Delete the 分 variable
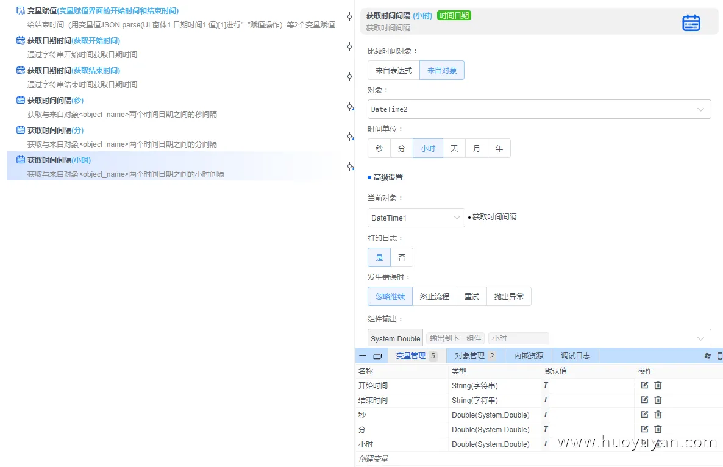Image resolution: width=723 pixels, height=467 pixels. (x=658, y=429)
